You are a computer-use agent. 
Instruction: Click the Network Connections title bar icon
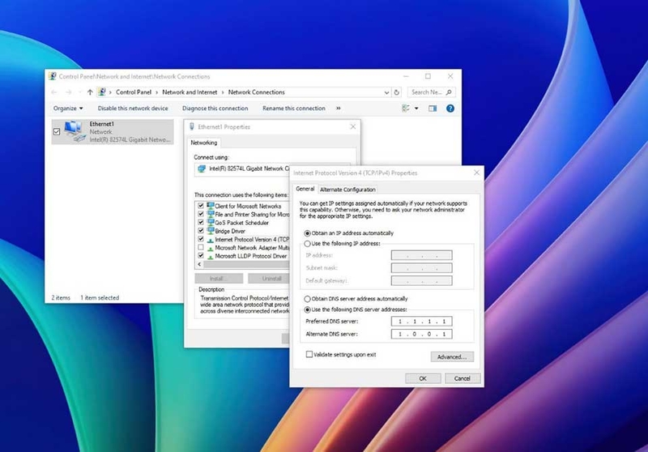point(53,76)
